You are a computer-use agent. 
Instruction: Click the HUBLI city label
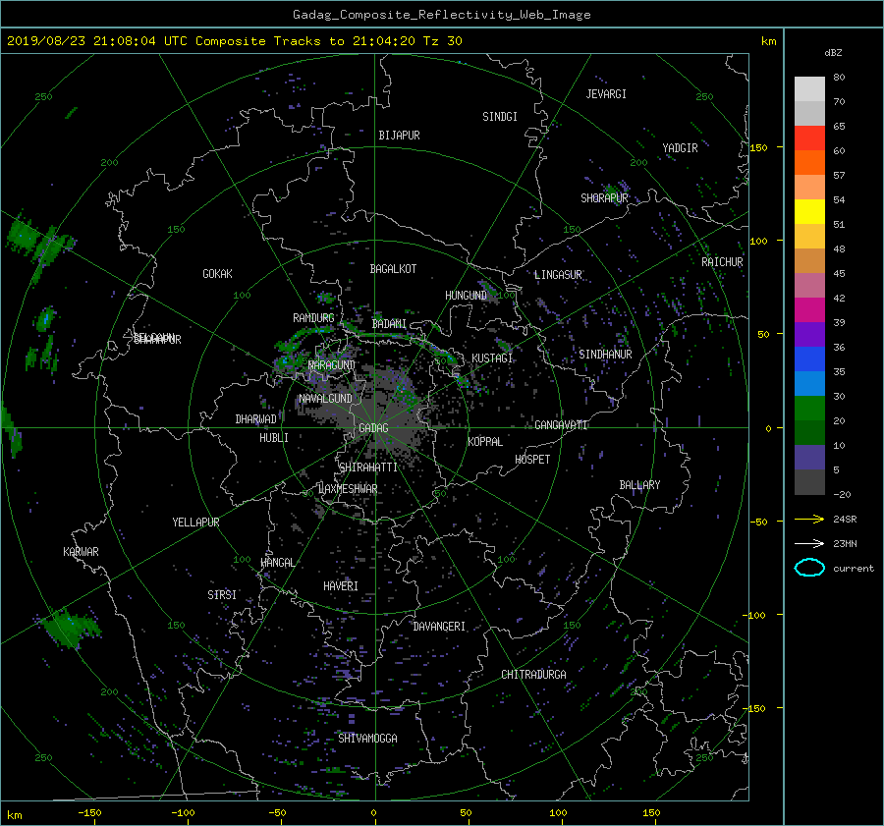(x=274, y=437)
